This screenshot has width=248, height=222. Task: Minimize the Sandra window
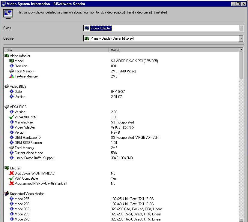pyautogui.click(x=233, y=4)
